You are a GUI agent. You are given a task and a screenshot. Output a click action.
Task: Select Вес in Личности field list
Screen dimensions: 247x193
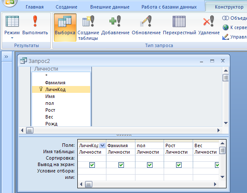(x=61, y=117)
